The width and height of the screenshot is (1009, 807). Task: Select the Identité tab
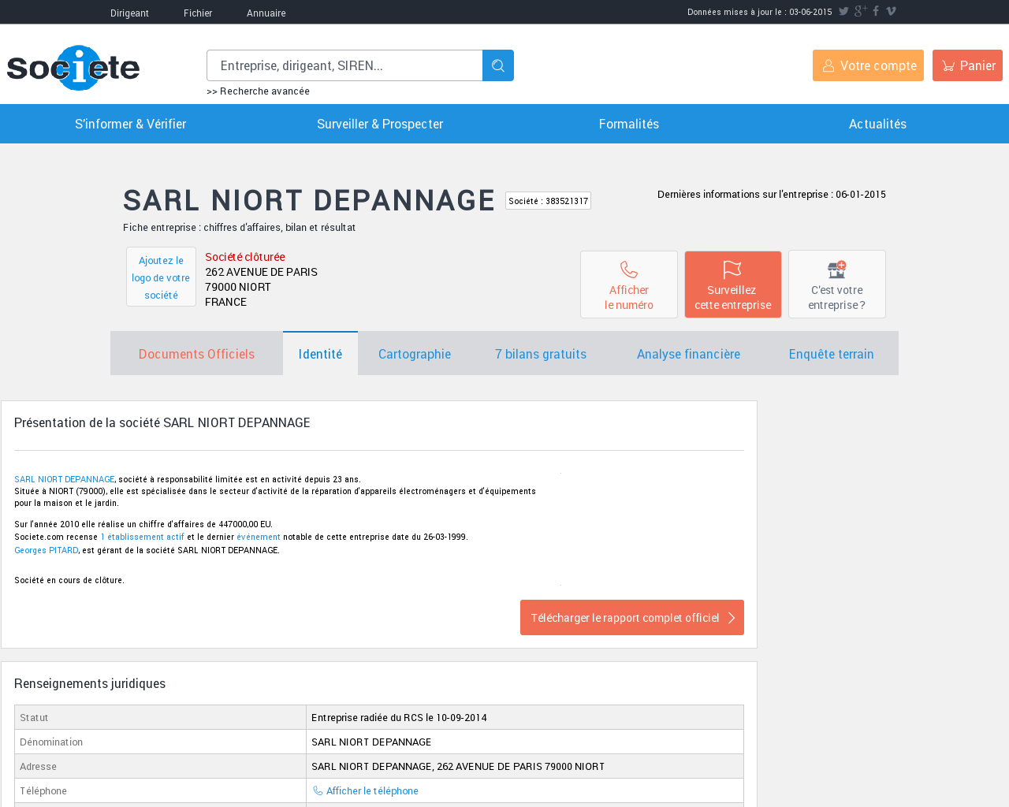pos(320,354)
